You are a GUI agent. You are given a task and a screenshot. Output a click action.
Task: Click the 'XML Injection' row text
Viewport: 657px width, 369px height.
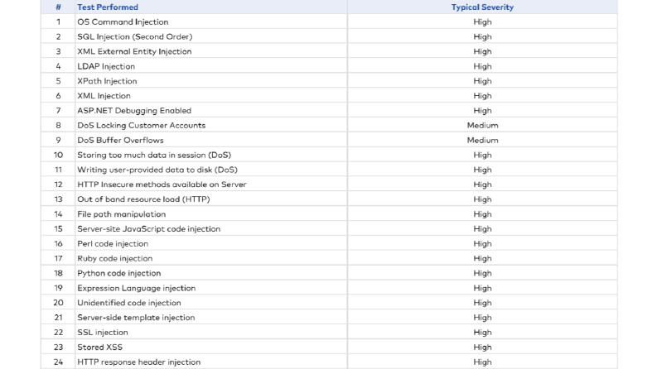104,96
